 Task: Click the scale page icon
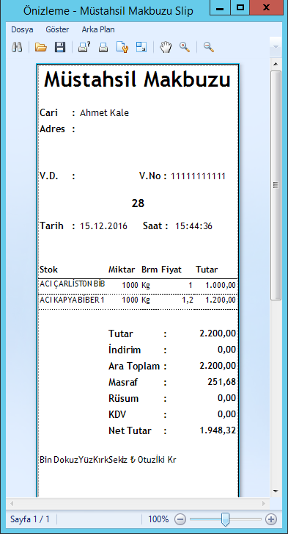click(141, 47)
